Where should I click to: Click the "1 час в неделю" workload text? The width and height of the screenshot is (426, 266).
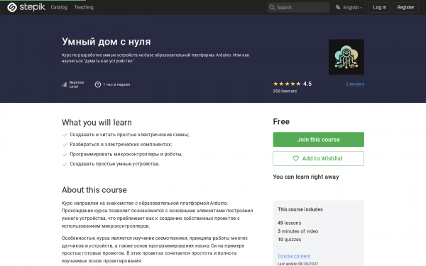click(116, 84)
